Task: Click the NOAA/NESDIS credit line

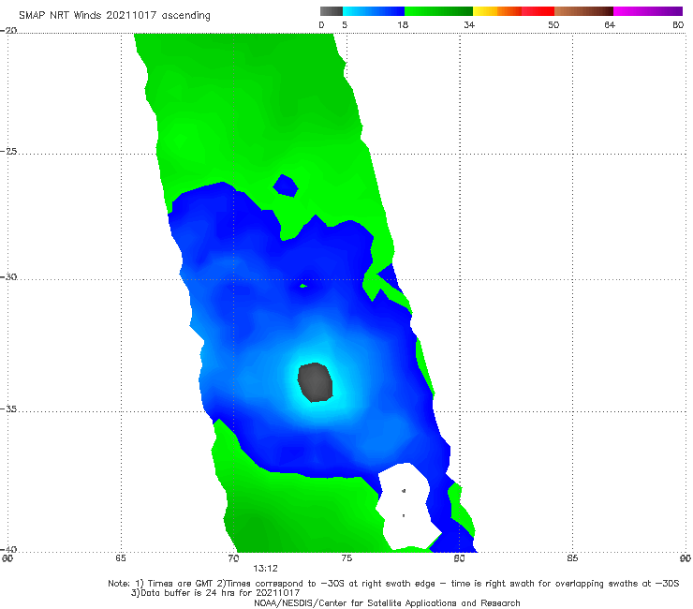Action: pyautogui.click(x=387, y=603)
